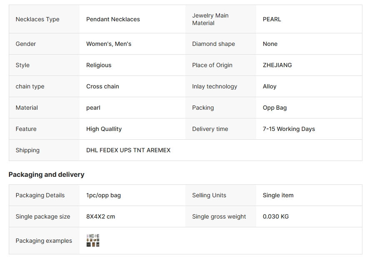Open the packaging examples thumbnail image

click(93, 241)
